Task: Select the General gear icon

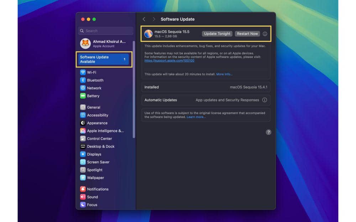Action: [x=83, y=107]
